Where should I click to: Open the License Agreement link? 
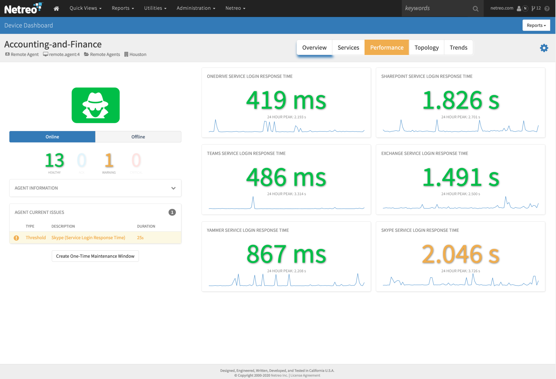click(305, 375)
